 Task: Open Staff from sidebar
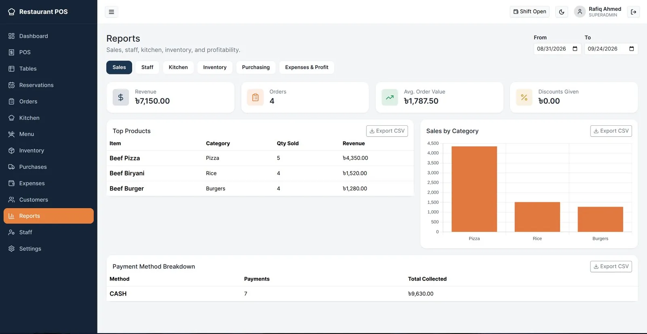point(49,232)
